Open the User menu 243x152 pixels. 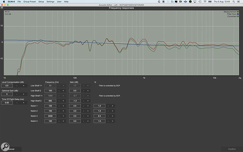pyautogui.click(x=59, y=2)
